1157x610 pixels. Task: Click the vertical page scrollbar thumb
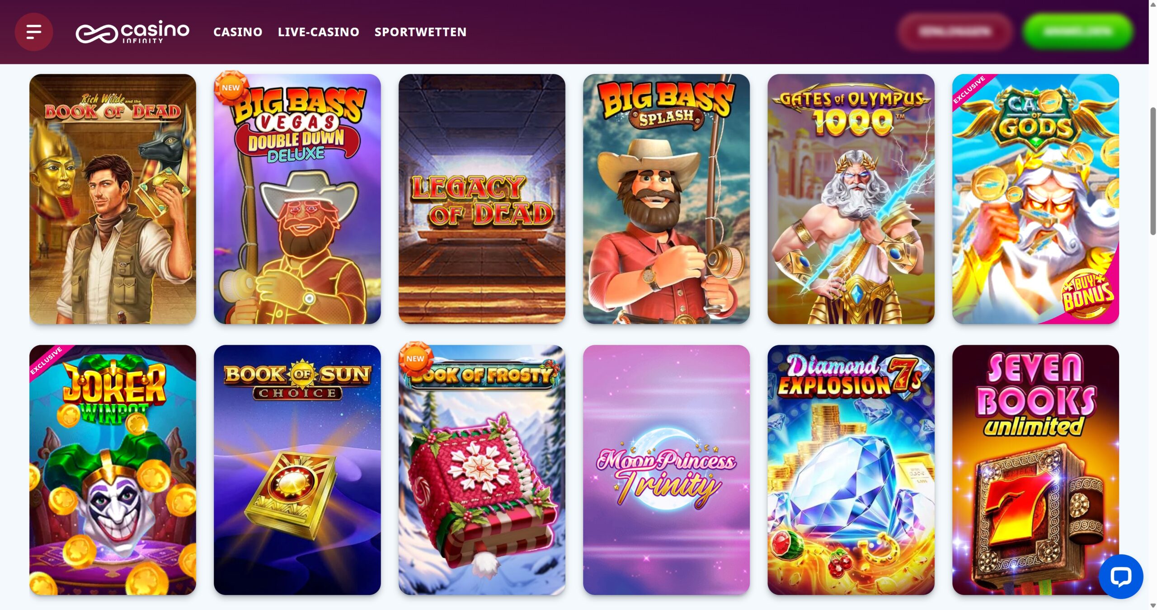(1153, 171)
